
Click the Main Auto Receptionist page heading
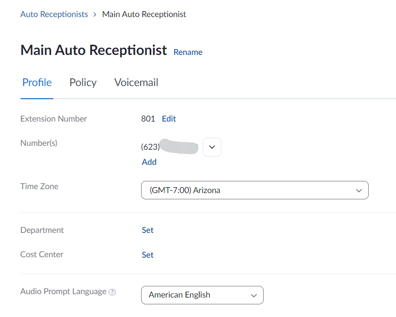click(x=93, y=50)
